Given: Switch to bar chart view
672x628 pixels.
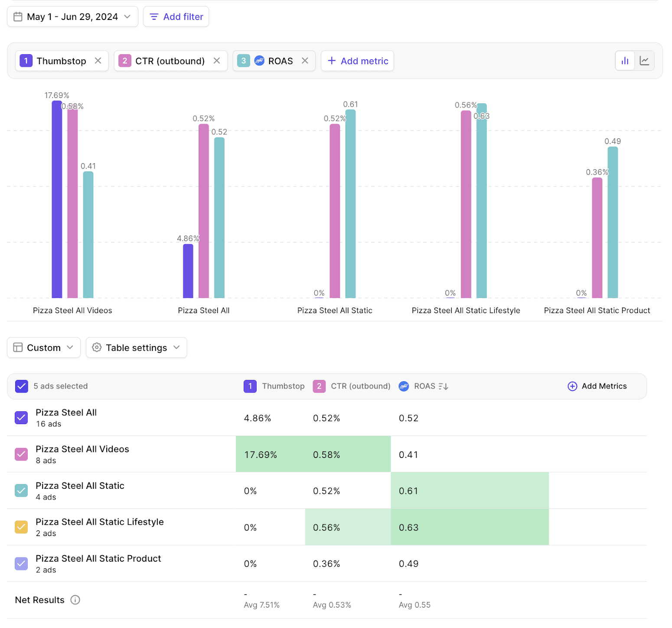Looking at the screenshot, I should pos(625,61).
